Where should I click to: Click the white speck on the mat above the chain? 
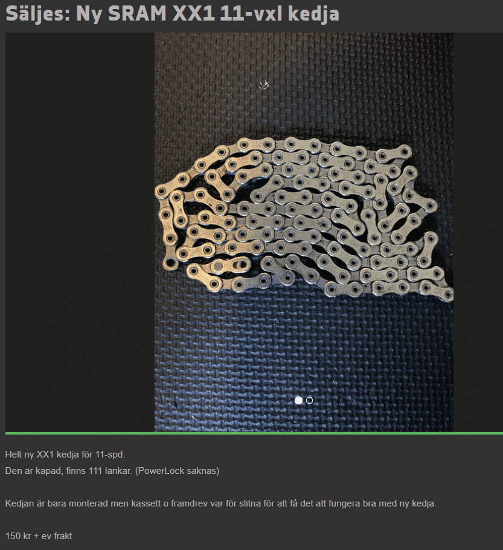click(x=263, y=84)
